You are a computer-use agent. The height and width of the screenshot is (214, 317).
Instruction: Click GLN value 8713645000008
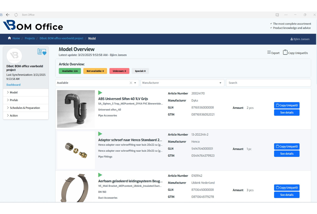(x=203, y=190)
